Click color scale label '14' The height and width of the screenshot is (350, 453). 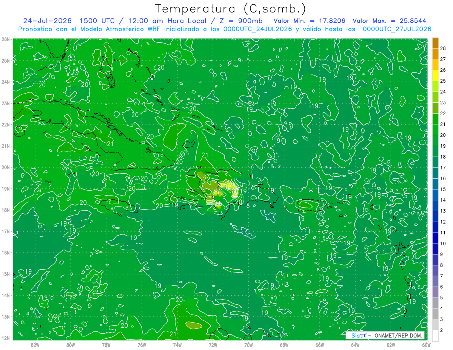[443, 200]
